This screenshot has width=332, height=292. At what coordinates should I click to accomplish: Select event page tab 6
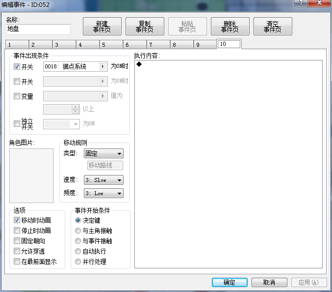coord(135,45)
